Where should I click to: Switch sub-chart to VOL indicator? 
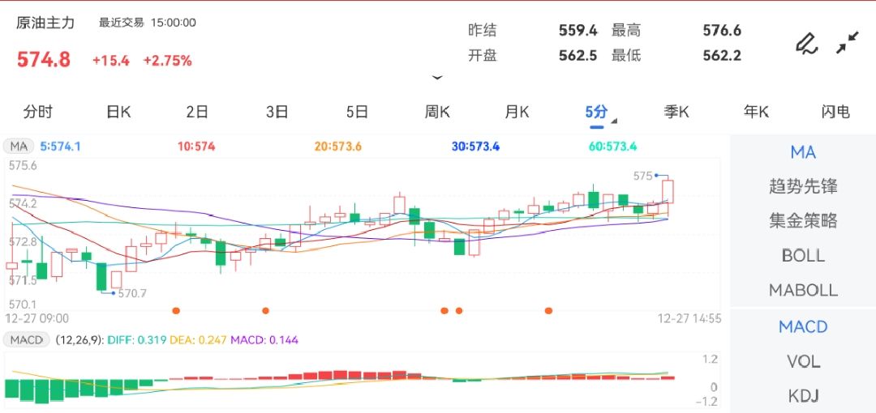pos(803,361)
